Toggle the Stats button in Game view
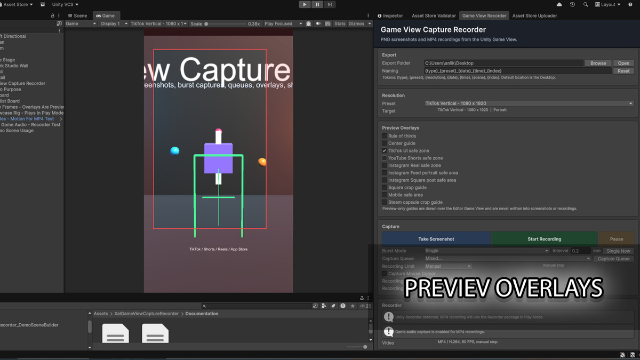 pyautogui.click(x=340, y=23)
